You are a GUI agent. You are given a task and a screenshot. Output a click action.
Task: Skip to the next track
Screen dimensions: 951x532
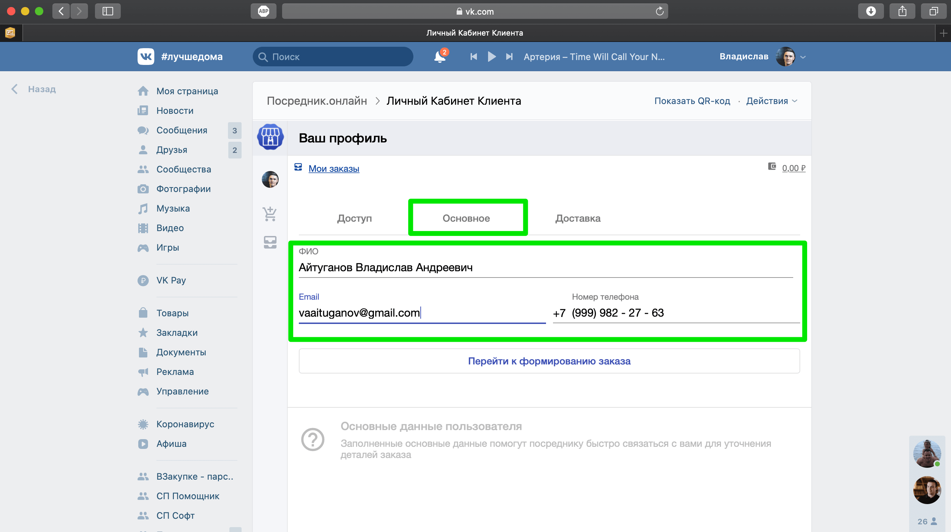pyautogui.click(x=509, y=57)
